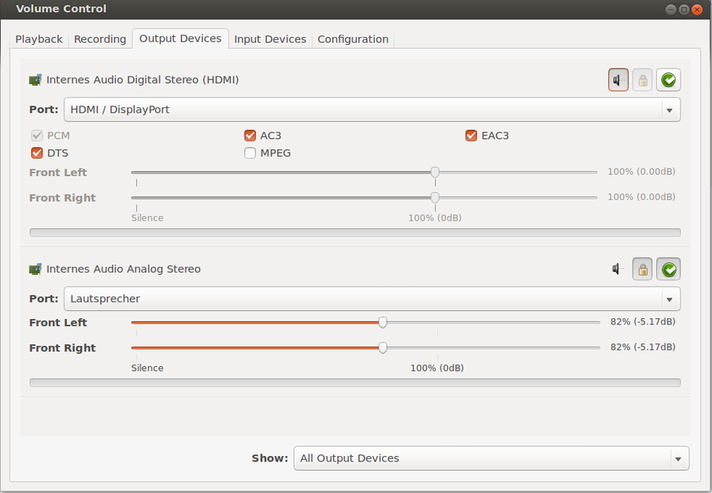The image size is (712, 493).
Task: Click the sound card icon beside Analog Stereo
Action: [x=35, y=269]
